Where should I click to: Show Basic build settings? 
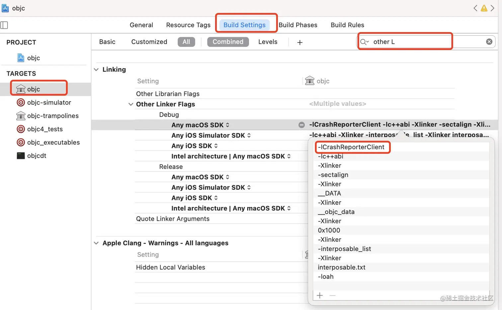[107, 42]
